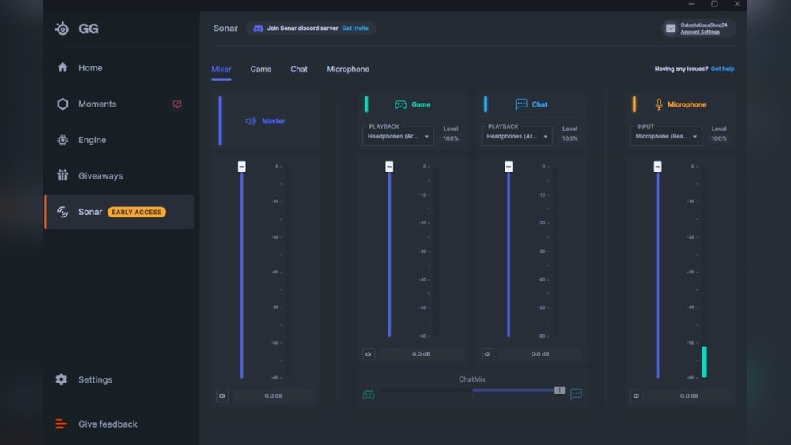Switch to the Mixer tab
Viewport: 791px width, 445px height.
(221, 69)
